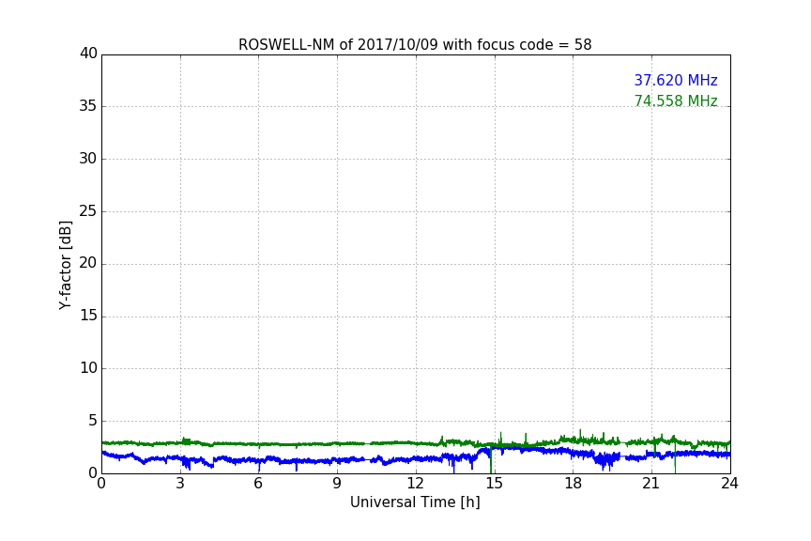The height and width of the screenshot is (541, 811).
Task: Click the x-axis tick label '12'
Action: 416,484
